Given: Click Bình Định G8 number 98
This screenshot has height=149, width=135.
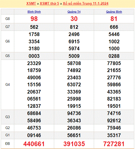Looking at the screenshot, I should (x=34, y=19).
